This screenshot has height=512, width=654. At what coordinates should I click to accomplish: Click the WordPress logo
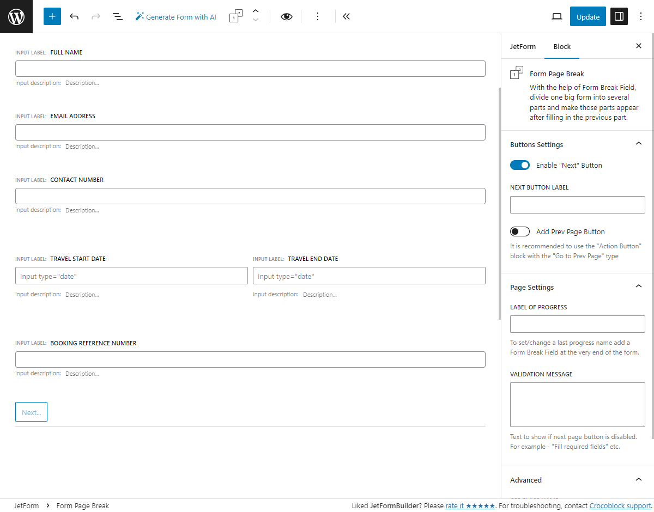[x=16, y=16]
